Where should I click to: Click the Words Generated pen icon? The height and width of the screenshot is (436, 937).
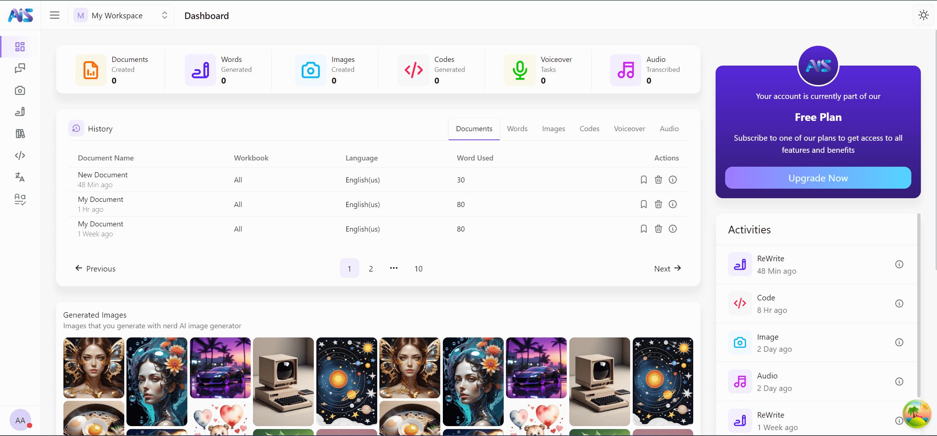pyautogui.click(x=201, y=70)
